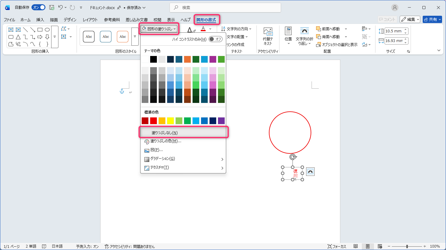Click the Share (共有) button
The width and height of the screenshot is (446, 250).
click(432, 19)
